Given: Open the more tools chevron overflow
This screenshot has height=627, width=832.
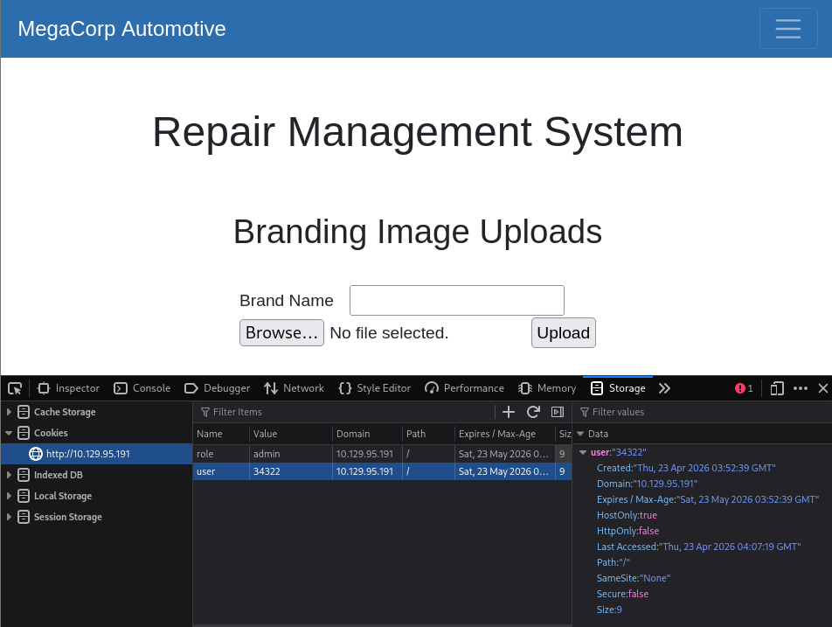Looking at the screenshot, I should (x=664, y=388).
